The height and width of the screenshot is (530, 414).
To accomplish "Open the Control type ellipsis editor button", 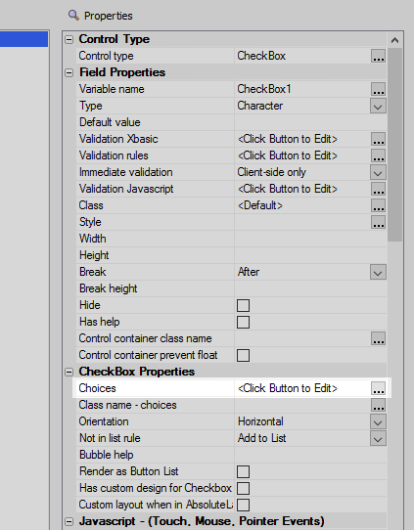I will [378, 56].
